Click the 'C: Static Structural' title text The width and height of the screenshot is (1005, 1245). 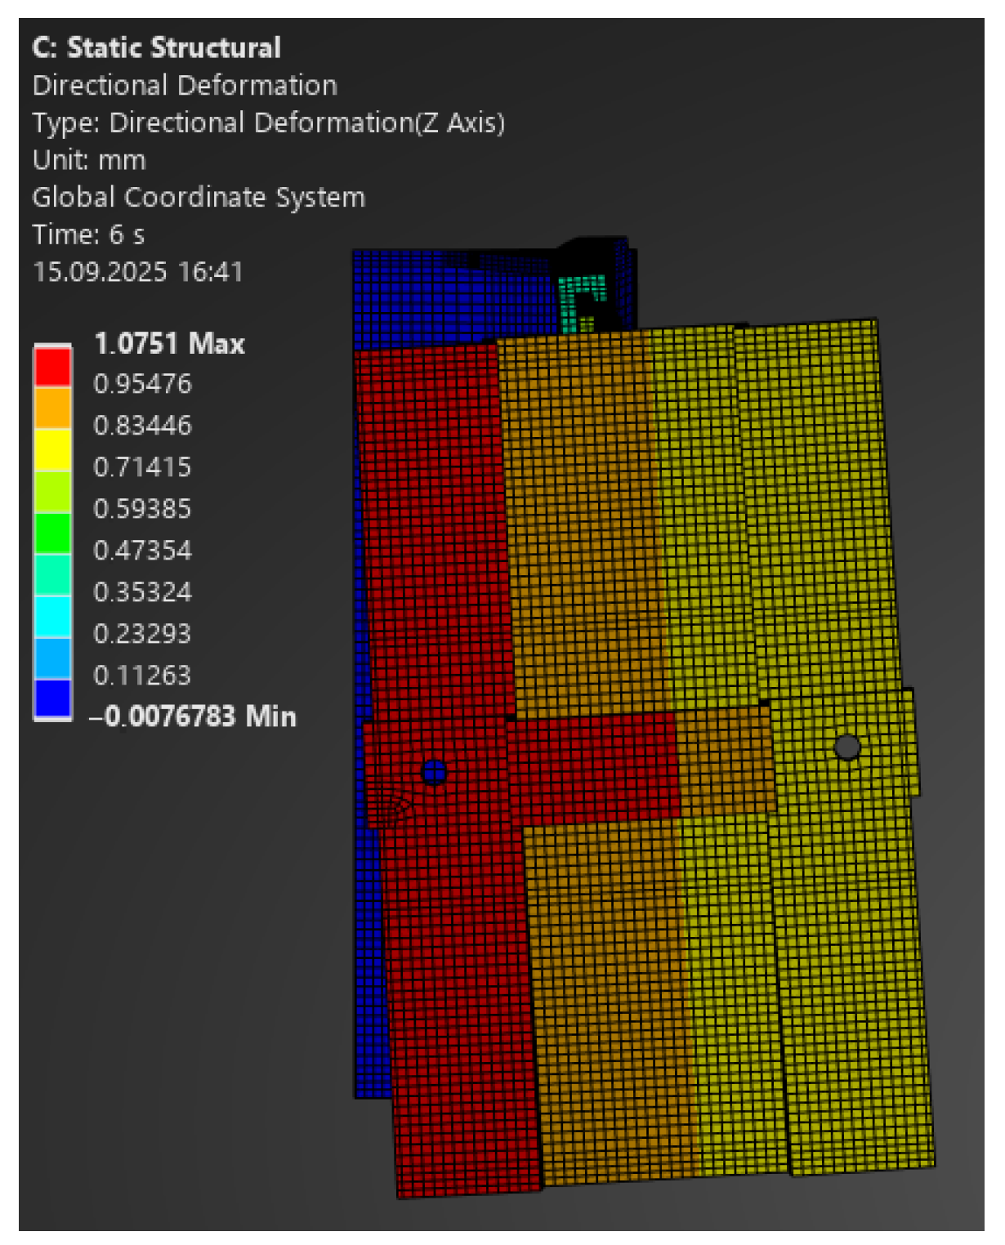tap(156, 47)
